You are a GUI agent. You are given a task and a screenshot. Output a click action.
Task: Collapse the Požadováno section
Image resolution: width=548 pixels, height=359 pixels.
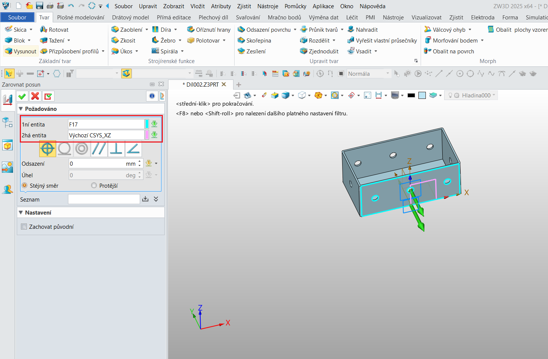(x=21, y=109)
